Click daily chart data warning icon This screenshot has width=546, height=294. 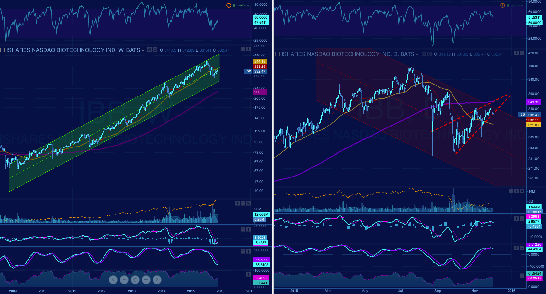coord(502,5)
